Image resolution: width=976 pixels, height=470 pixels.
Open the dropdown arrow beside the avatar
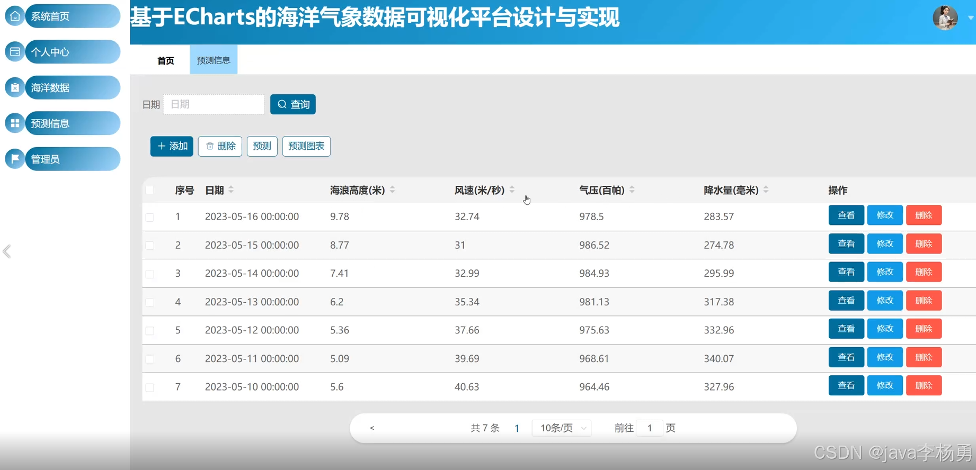click(970, 18)
